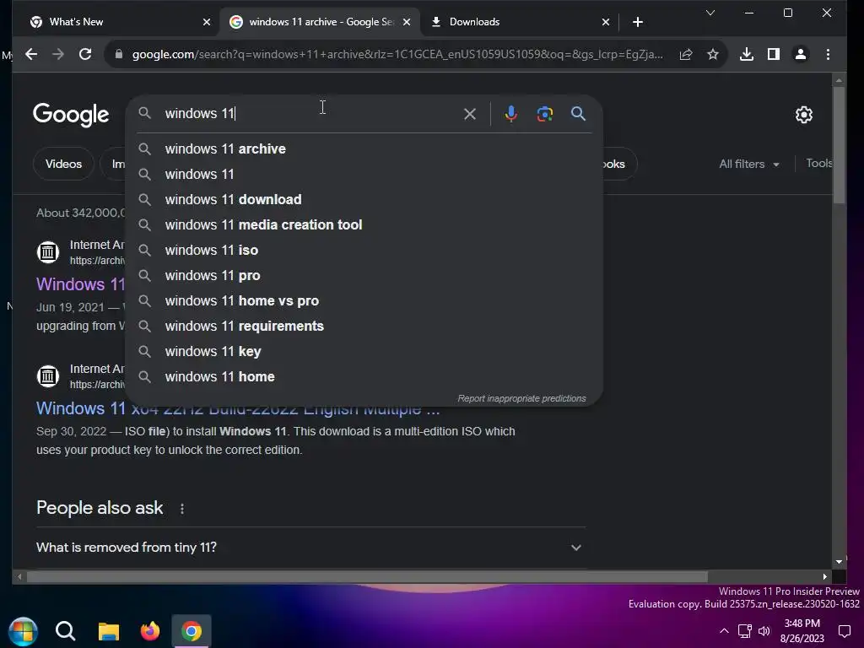Choose suggestion windows 11 home vs pro
This screenshot has width=864, height=648.
pos(364,301)
